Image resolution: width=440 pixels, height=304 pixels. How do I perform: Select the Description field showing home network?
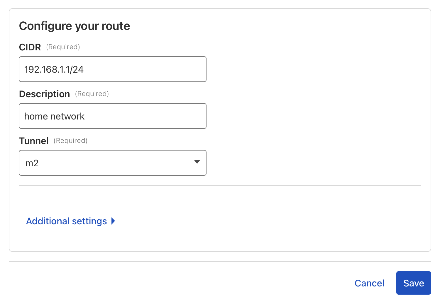[113, 116]
